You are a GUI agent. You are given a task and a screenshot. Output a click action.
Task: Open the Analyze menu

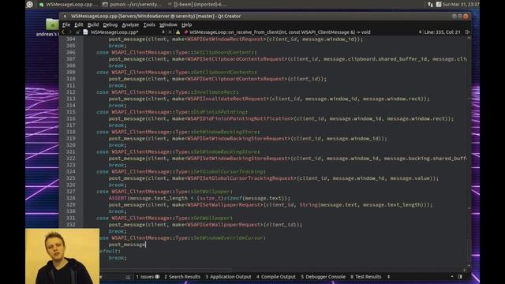point(130,24)
